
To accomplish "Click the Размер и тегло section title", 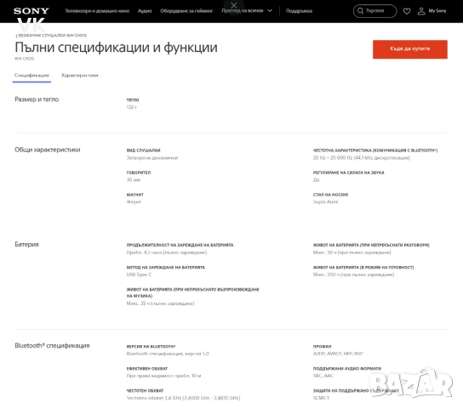I will 37,99.
